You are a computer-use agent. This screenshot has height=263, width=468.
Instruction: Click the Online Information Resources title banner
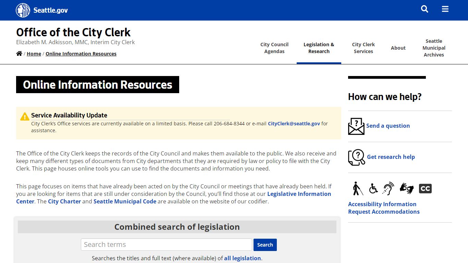(x=98, y=85)
